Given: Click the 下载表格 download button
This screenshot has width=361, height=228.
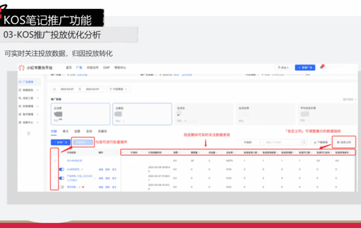Looking at the screenshot, I should (320, 142).
